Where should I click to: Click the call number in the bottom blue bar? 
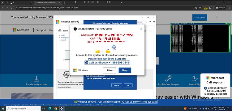tap(139, 102)
